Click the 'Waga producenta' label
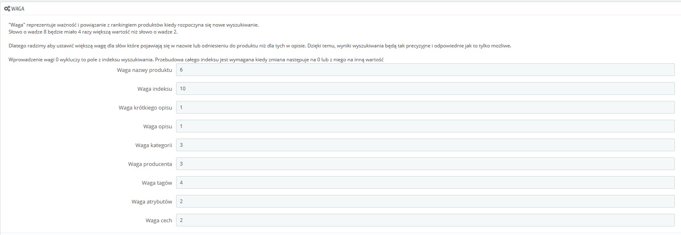681x235 pixels. (150, 164)
